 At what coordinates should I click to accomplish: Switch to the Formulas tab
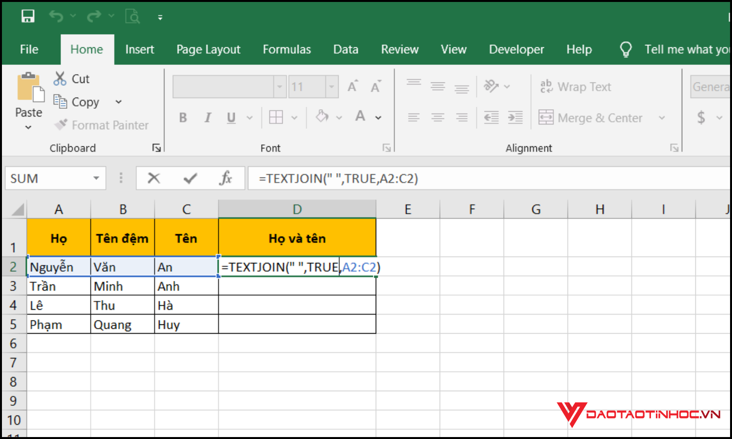click(286, 49)
